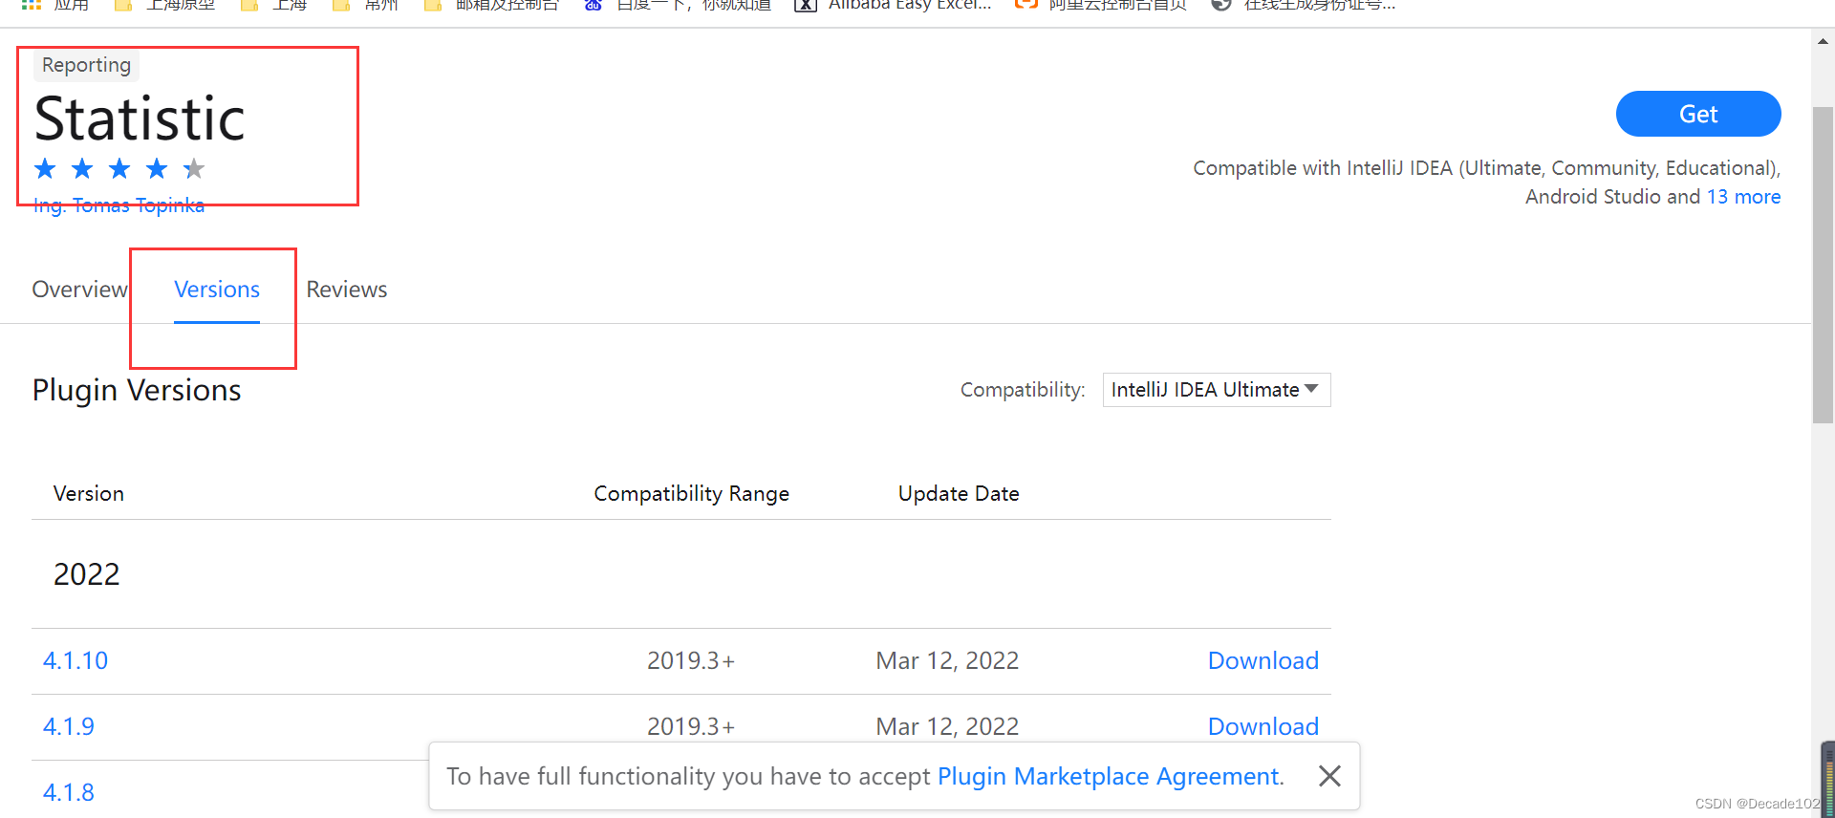Click the 'Compatibility:' label
1835x818 pixels.
point(1023,390)
